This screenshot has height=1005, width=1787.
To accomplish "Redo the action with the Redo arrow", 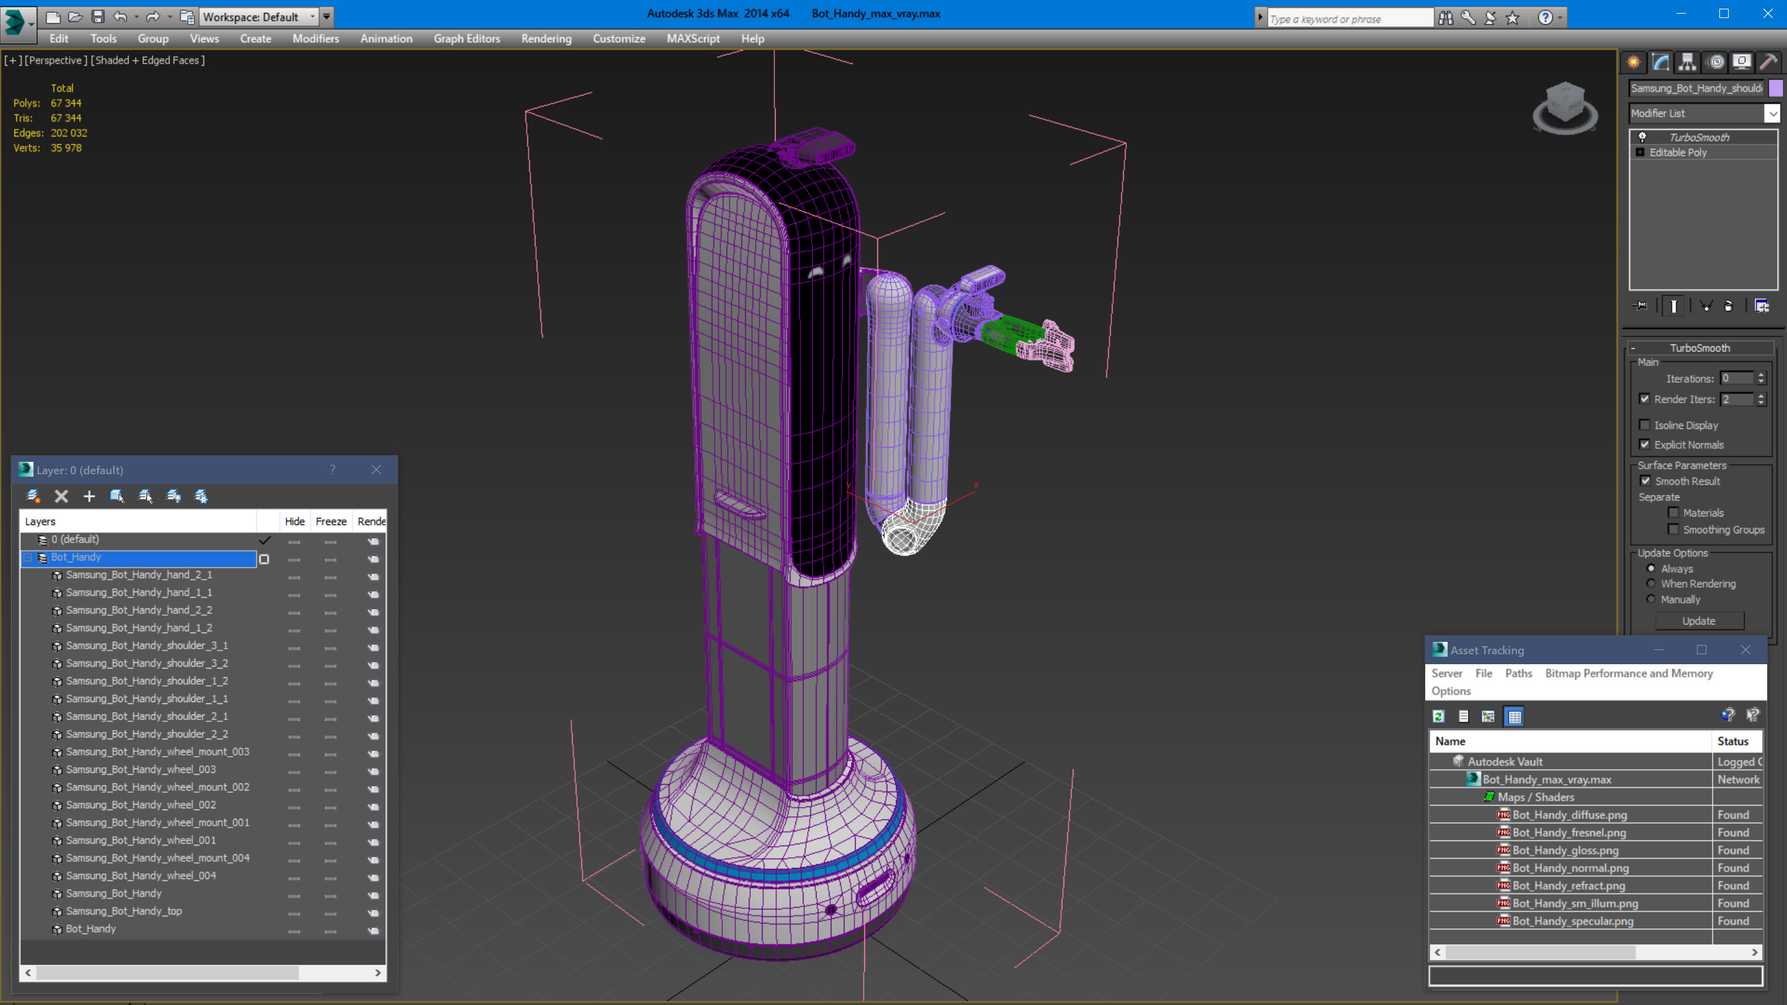I will [153, 17].
